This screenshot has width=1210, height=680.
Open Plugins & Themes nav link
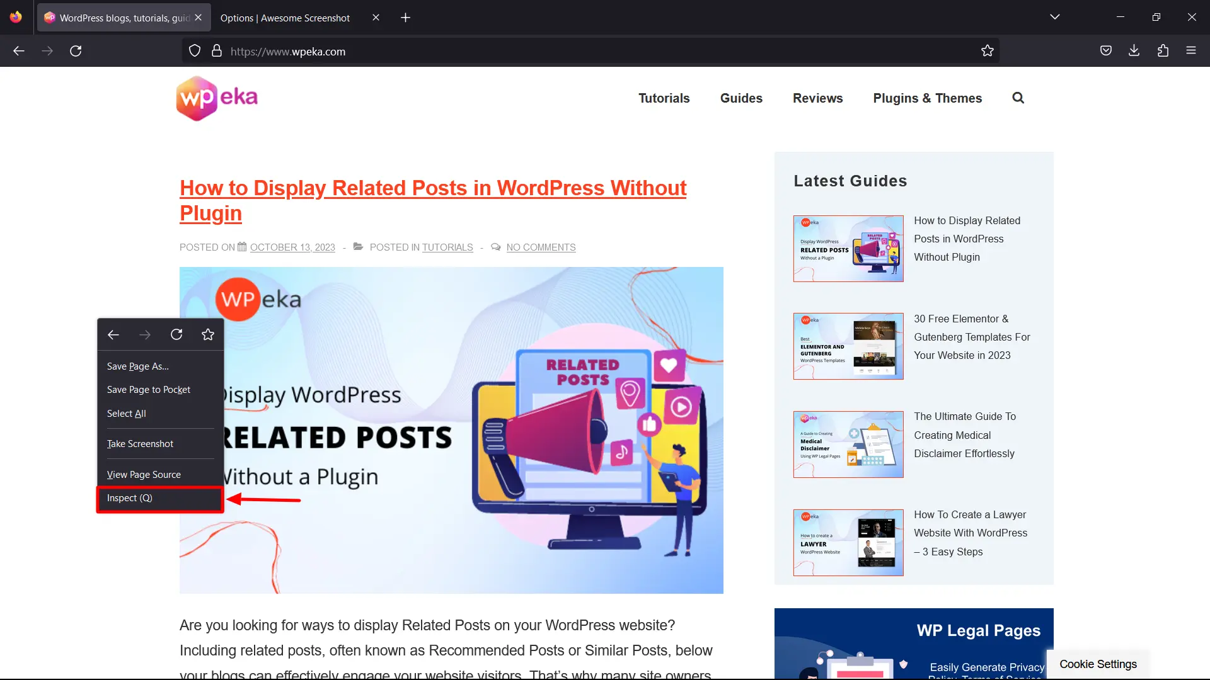point(928,98)
